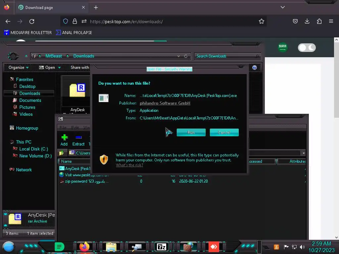Viewport: 339px width, 254px height.
Task: Select Local Disk (C:) in navigation pane
Action: [x=33, y=149]
